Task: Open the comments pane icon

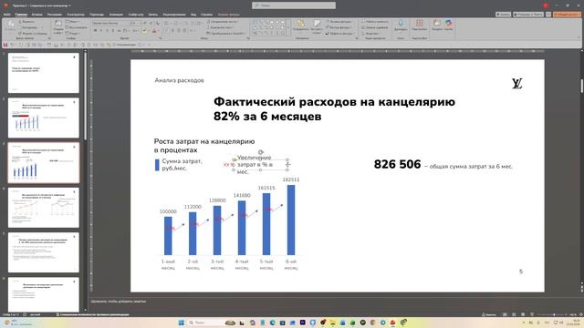Action: coord(548,15)
